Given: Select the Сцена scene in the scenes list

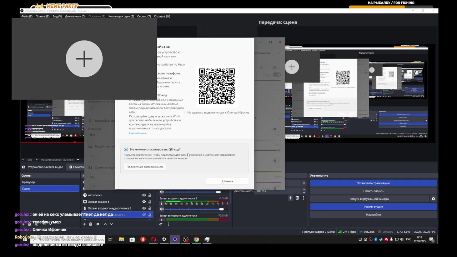Looking at the screenshot, I should click(50, 188).
